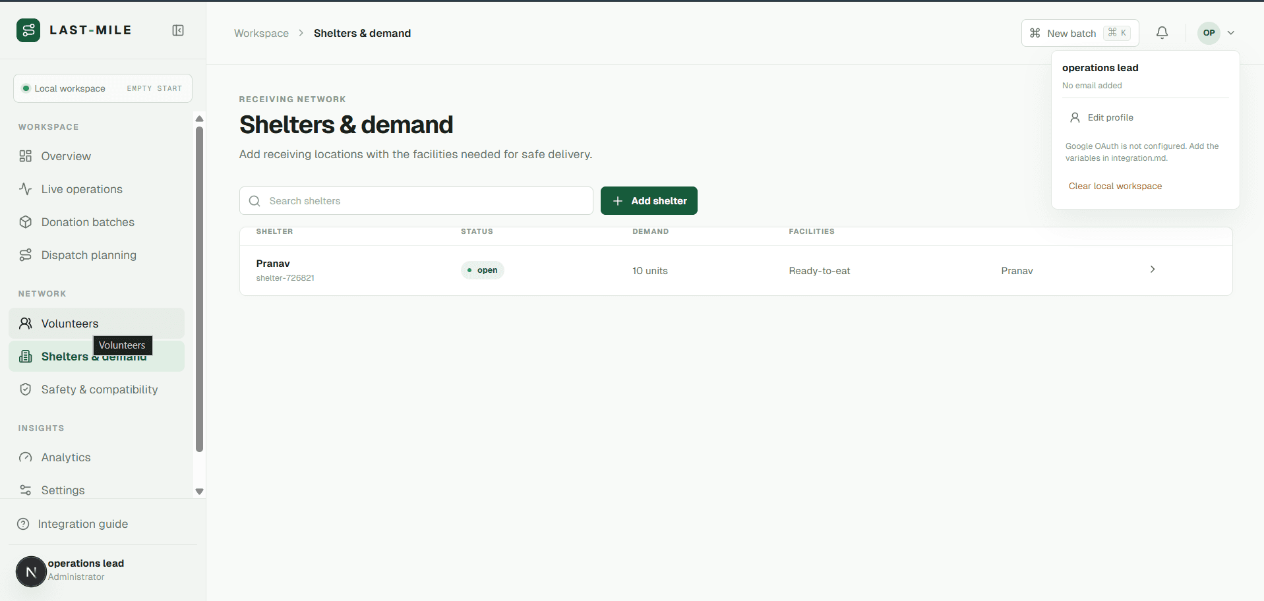Click the EMPTY START label
The height and width of the screenshot is (601, 1264).
click(154, 88)
